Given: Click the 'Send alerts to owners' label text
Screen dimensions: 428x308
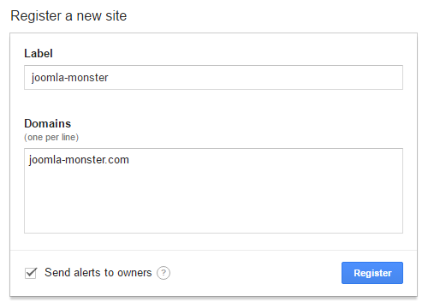Looking at the screenshot, I should [x=98, y=273].
